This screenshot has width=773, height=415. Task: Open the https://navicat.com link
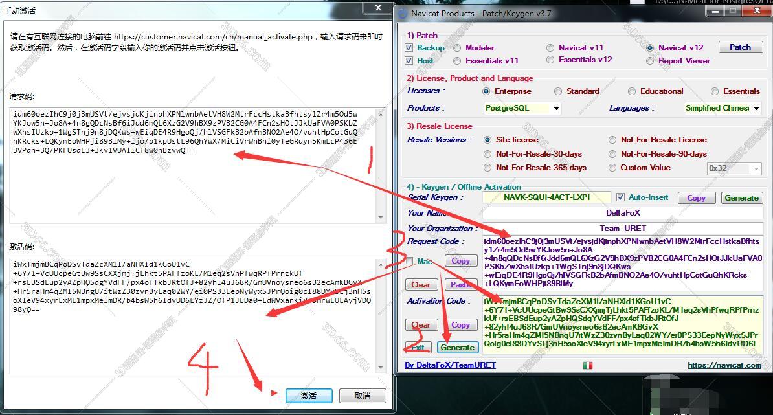[724, 365]
